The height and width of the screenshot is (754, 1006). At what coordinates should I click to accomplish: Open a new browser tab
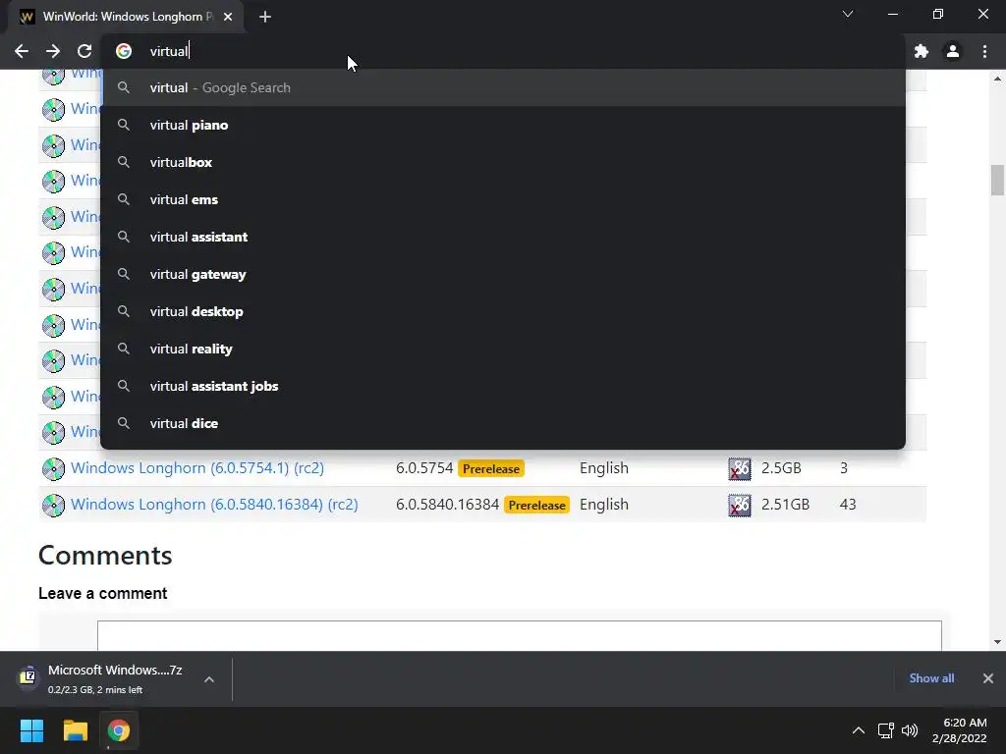tap(265, 17)
